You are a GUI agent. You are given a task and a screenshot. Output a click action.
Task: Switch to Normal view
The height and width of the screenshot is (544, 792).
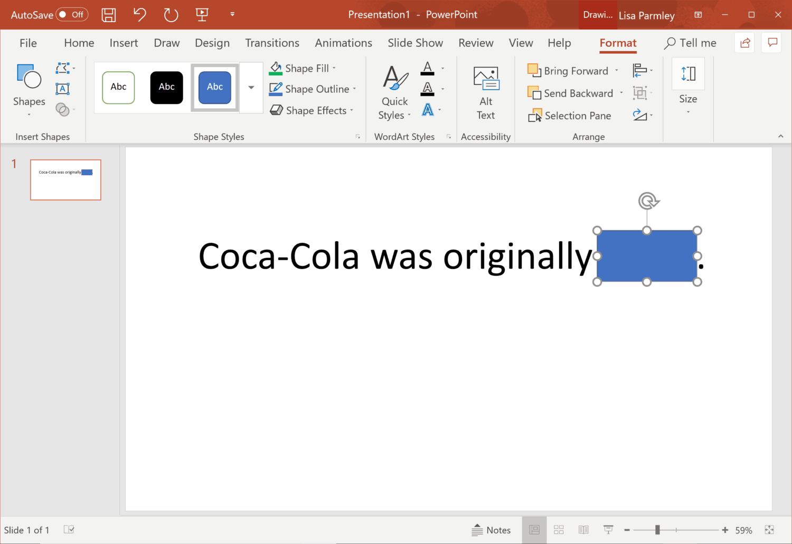534,530
